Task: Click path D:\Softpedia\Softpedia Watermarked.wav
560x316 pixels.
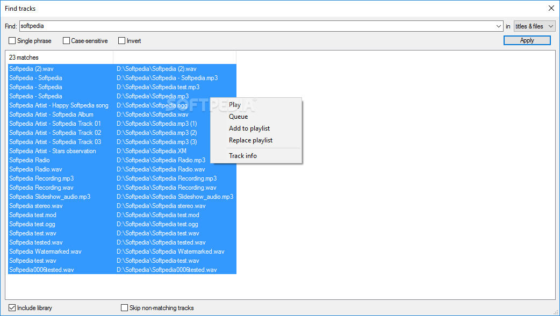Action: click(x=170, y=252)
